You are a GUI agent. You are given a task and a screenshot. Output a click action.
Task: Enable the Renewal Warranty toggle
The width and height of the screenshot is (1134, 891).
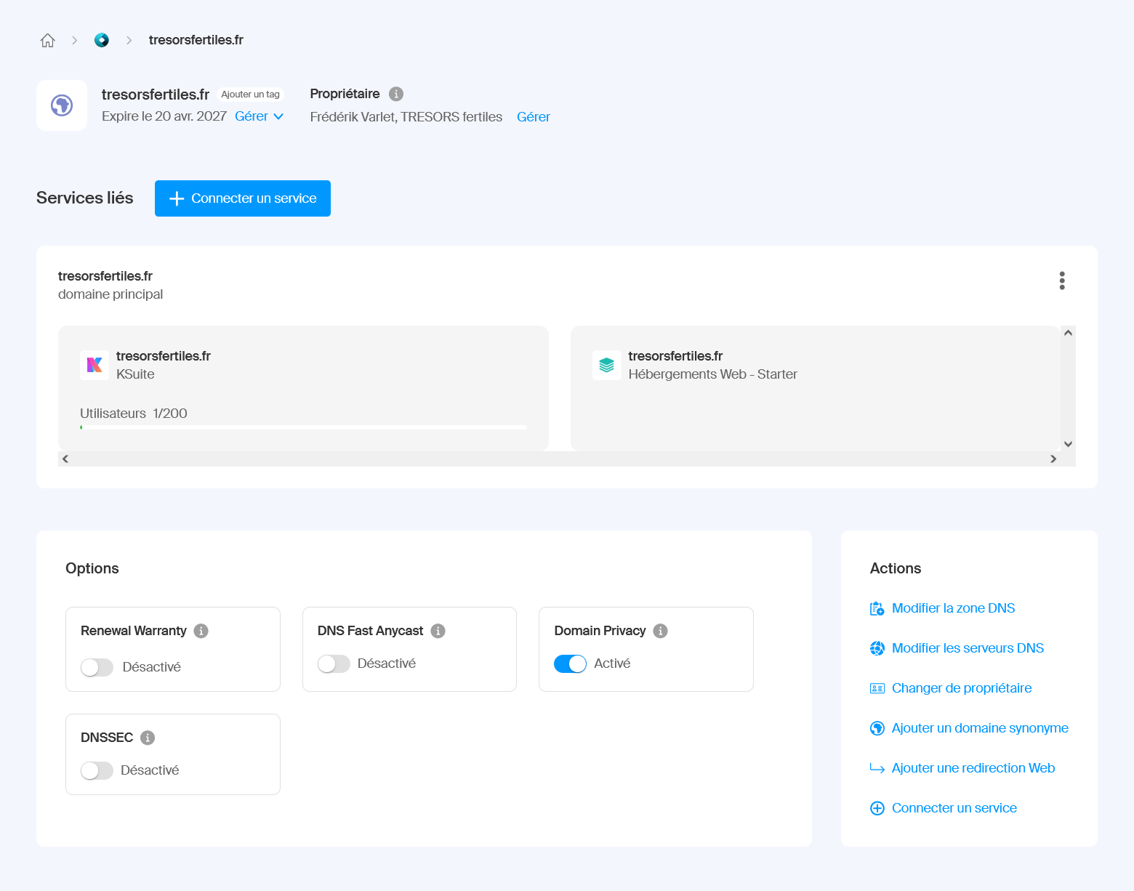pyautogui.click(x=97, y=667)
